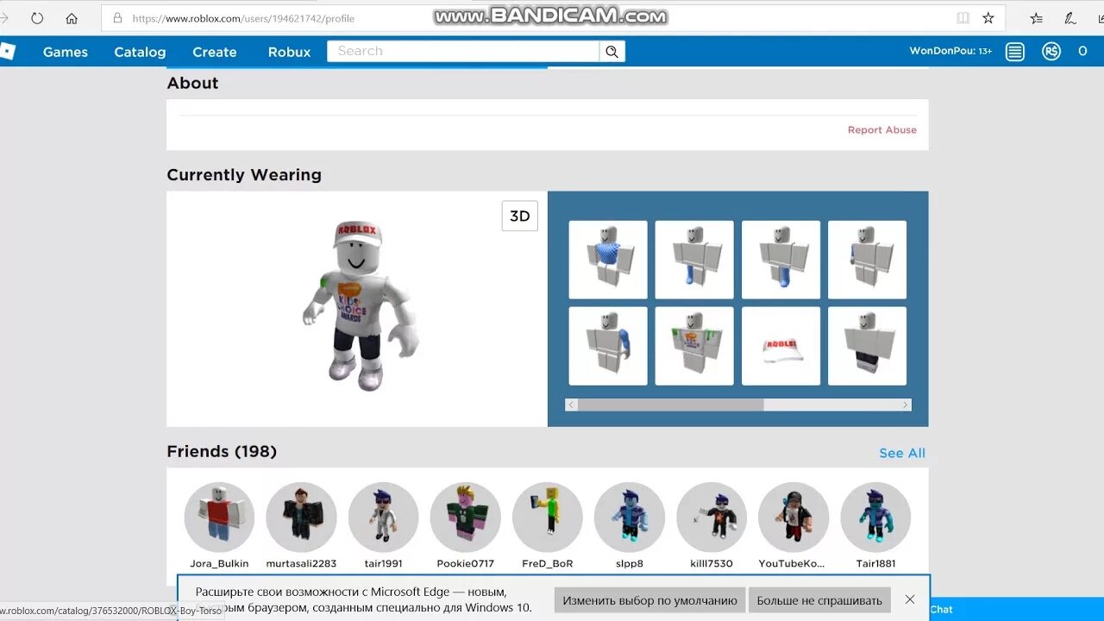
Task: Select the blue left arm item thumbnail
Action: [608, 346]
